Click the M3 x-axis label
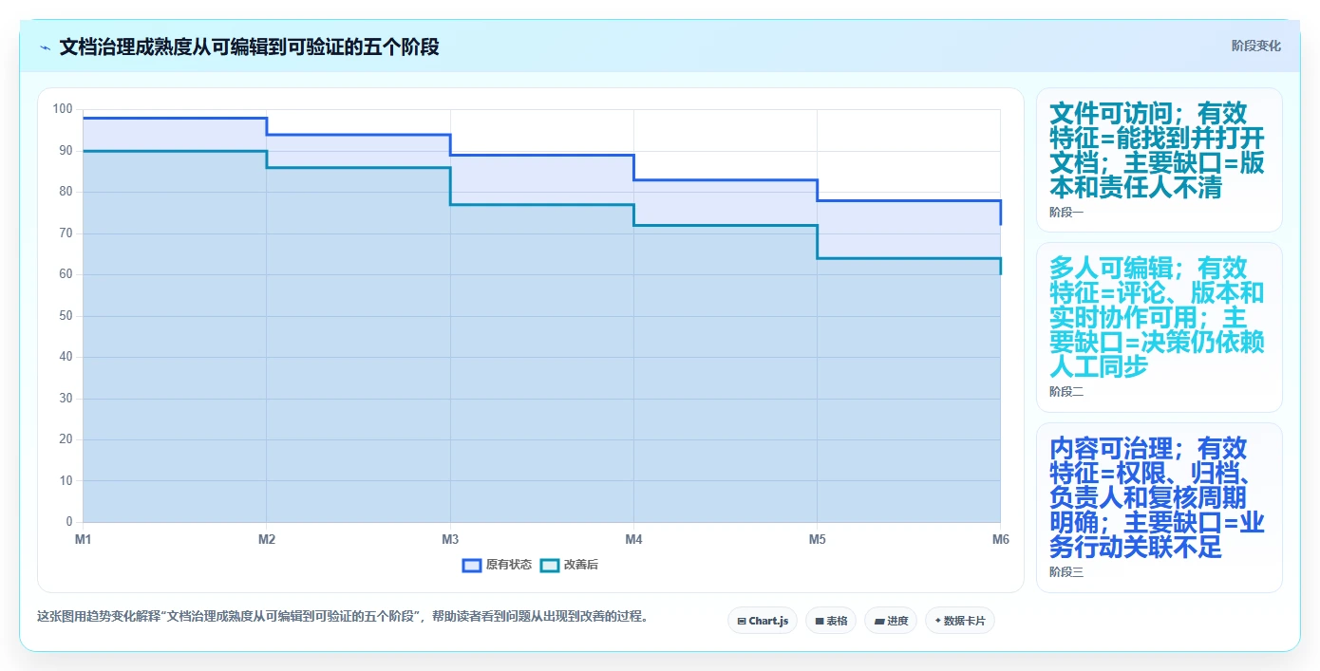The height and width of the screenshot is (671, 1320). [450, 539]
